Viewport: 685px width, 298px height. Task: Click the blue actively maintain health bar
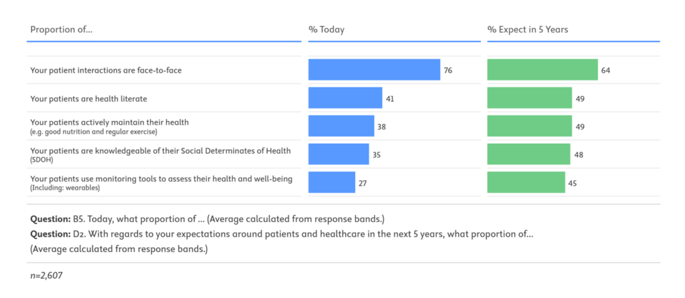(341, 126)
